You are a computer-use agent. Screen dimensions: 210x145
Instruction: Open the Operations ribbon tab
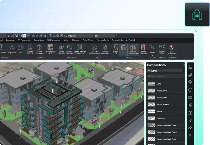(x=39, y=40)
